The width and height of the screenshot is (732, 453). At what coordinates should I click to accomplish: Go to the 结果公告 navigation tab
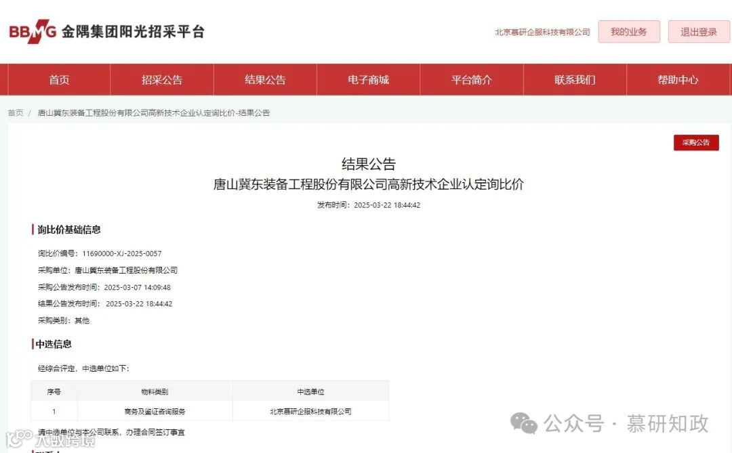coord(265,80)
